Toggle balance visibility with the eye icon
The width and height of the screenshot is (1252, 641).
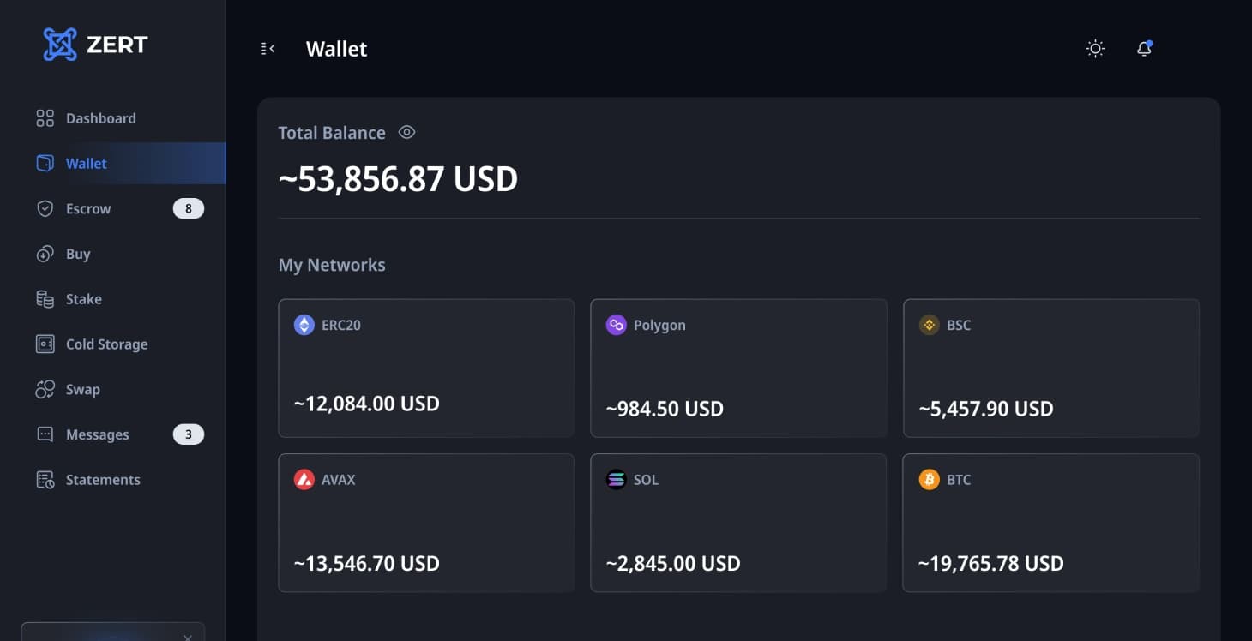pyautogui.click(x=406, y=132)
